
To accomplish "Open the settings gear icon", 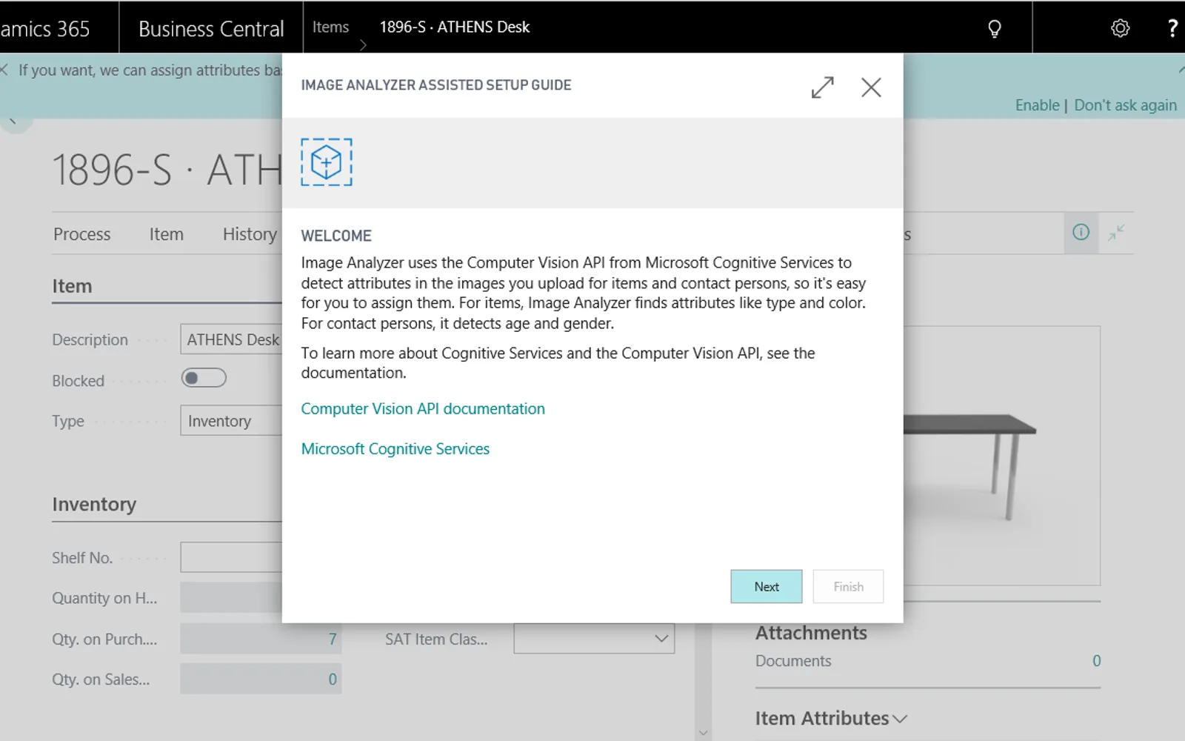I will tap(1120, 28).
